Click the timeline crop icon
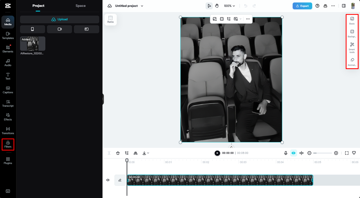 click(127, 153)
